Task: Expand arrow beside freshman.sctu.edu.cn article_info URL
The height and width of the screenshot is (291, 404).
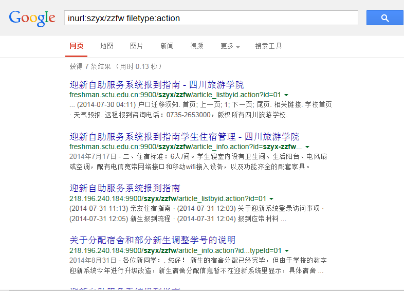Action: (307, 147)
